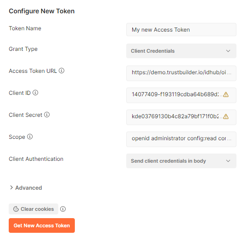Click Get New Access Token button
The image size is (247, 236).
[42, 225]
